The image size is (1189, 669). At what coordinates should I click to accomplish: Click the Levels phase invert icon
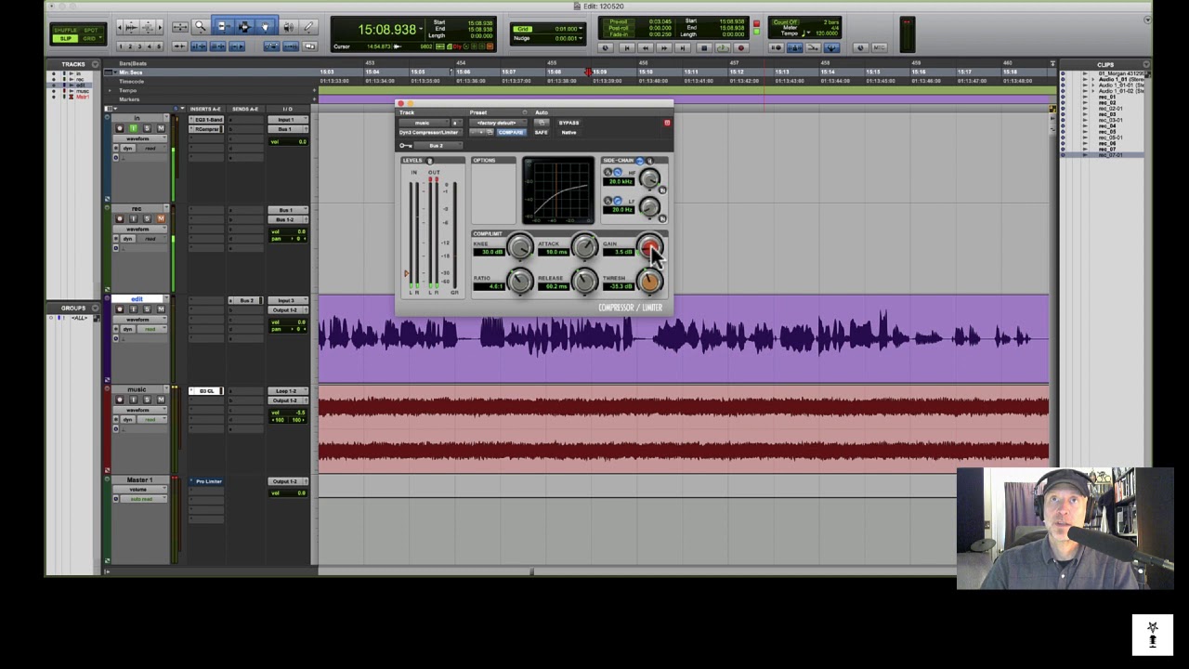click(x=429, y=161)
